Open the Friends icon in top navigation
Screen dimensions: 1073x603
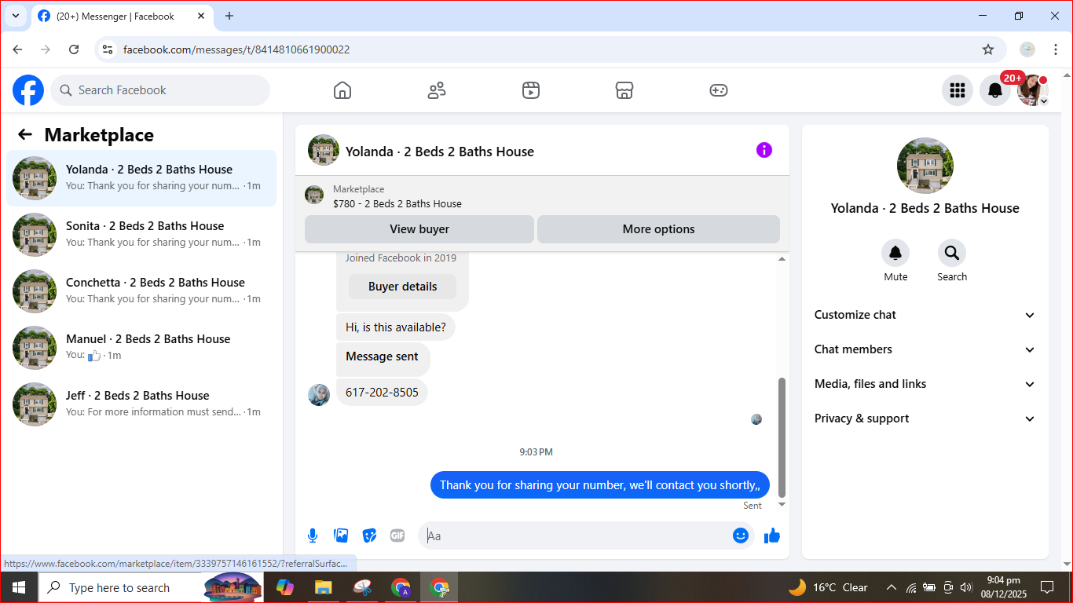pyautogui.click(x=437, y=90)
